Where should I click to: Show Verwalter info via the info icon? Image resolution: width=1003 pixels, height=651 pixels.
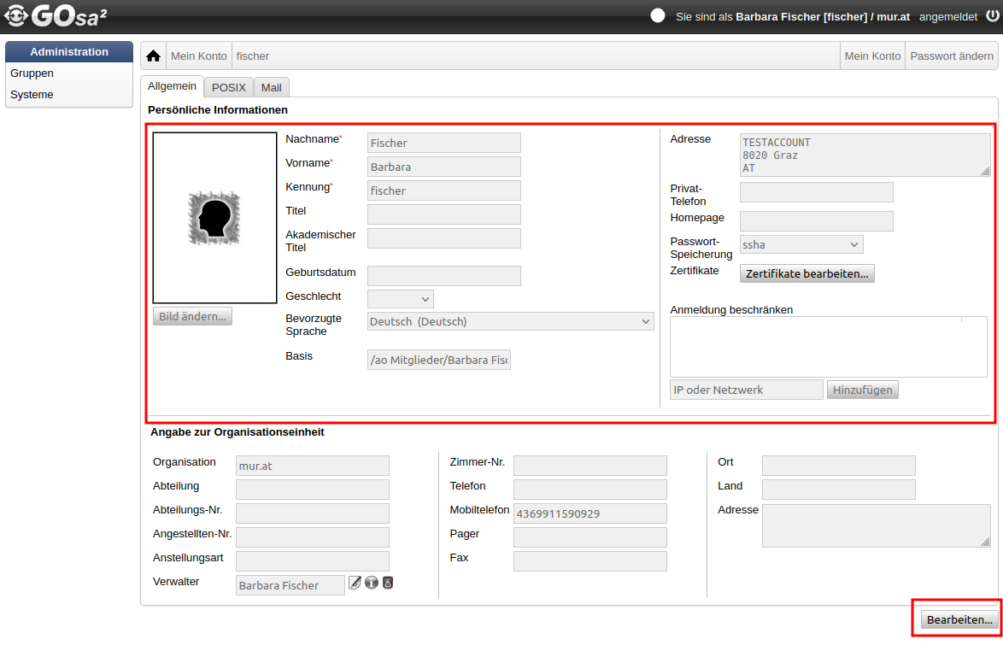[372, 584]
